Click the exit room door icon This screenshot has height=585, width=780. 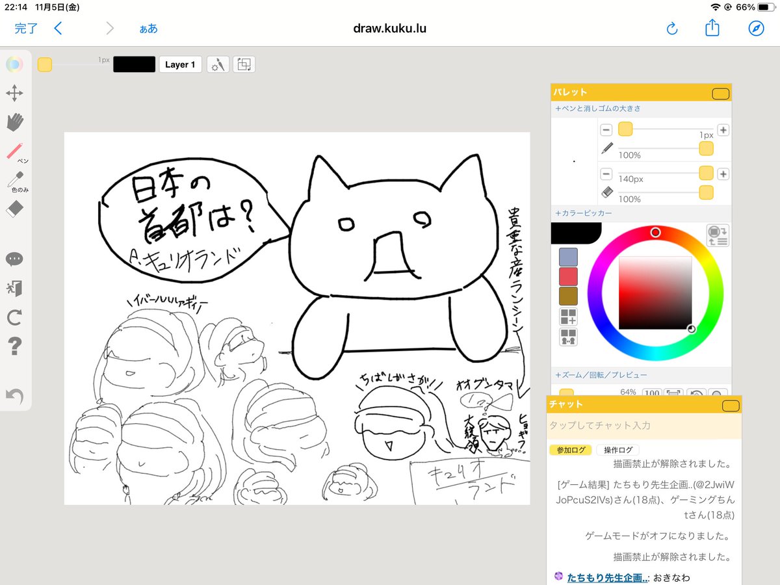[x=15, y=289]
